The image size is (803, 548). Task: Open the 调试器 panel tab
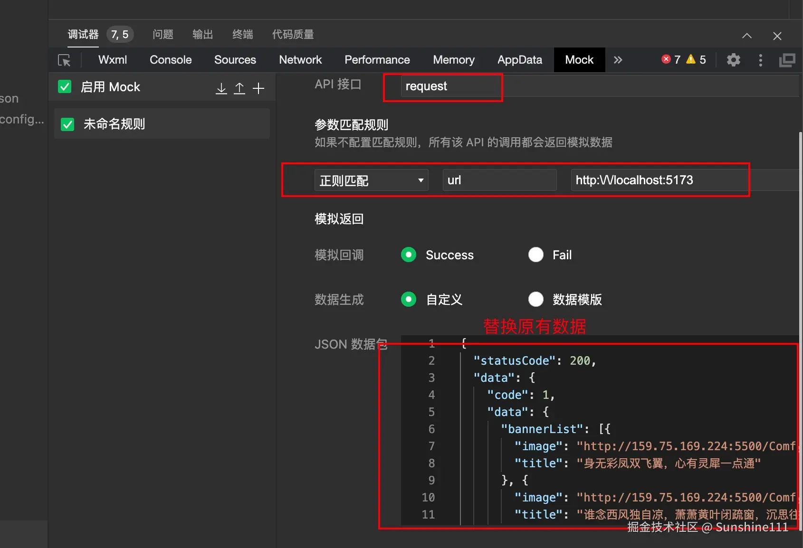click(83, 35)
